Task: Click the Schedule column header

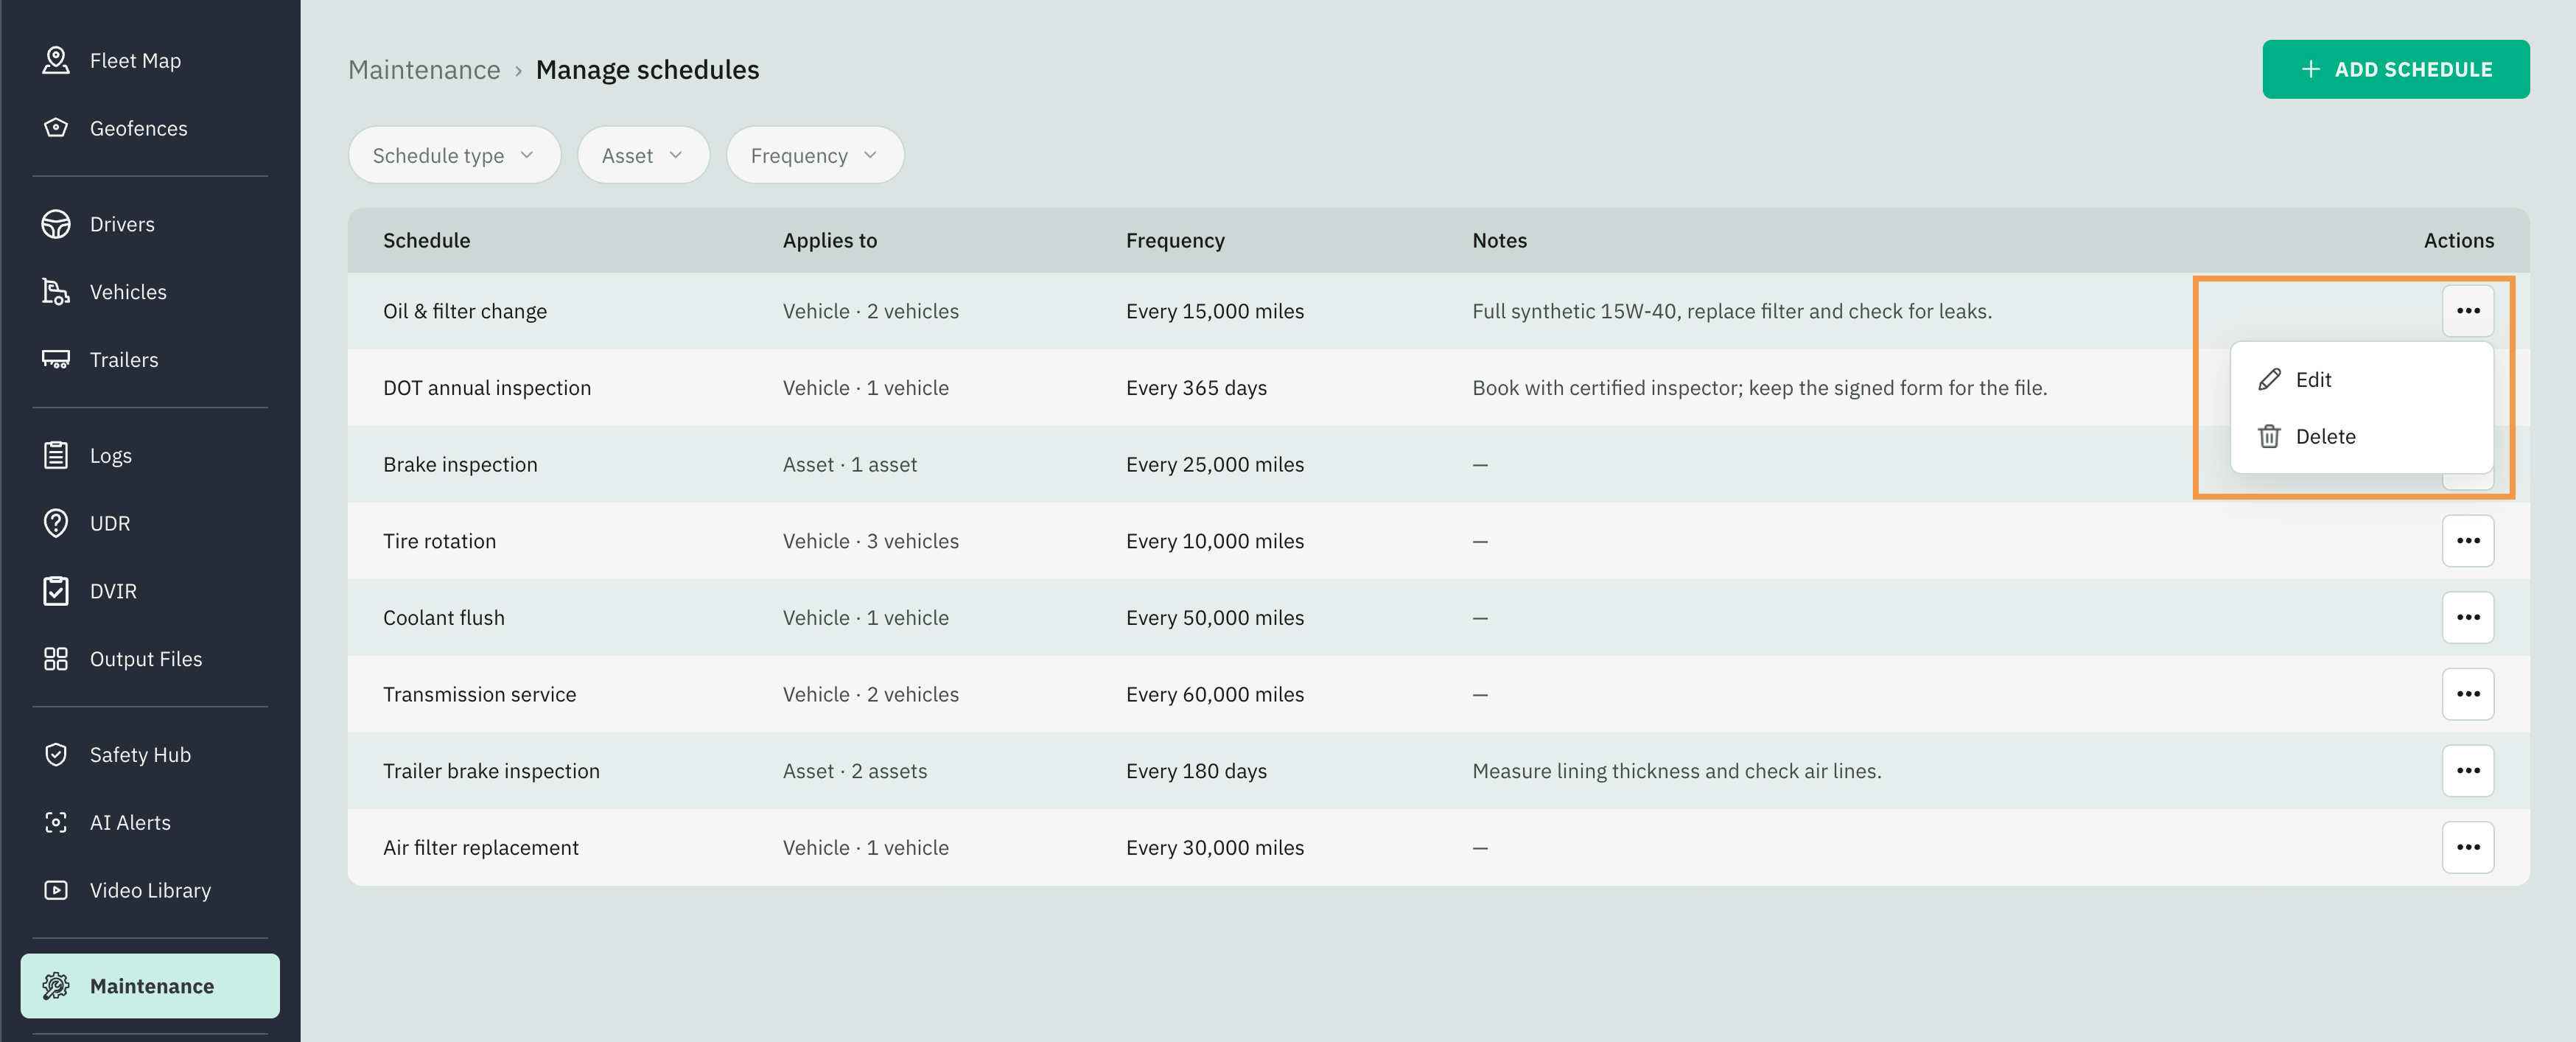Action: tap(426, 240)
